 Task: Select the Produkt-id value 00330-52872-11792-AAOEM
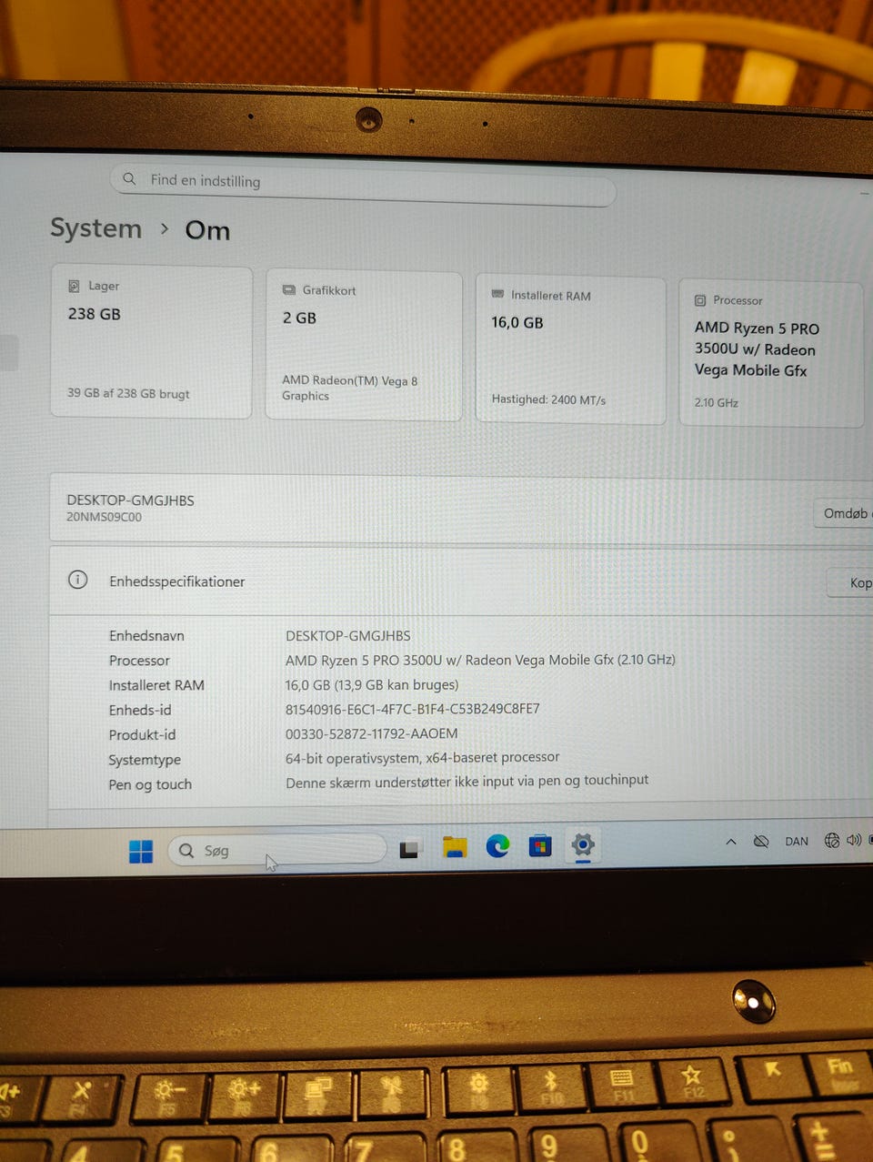click(372, 733)
